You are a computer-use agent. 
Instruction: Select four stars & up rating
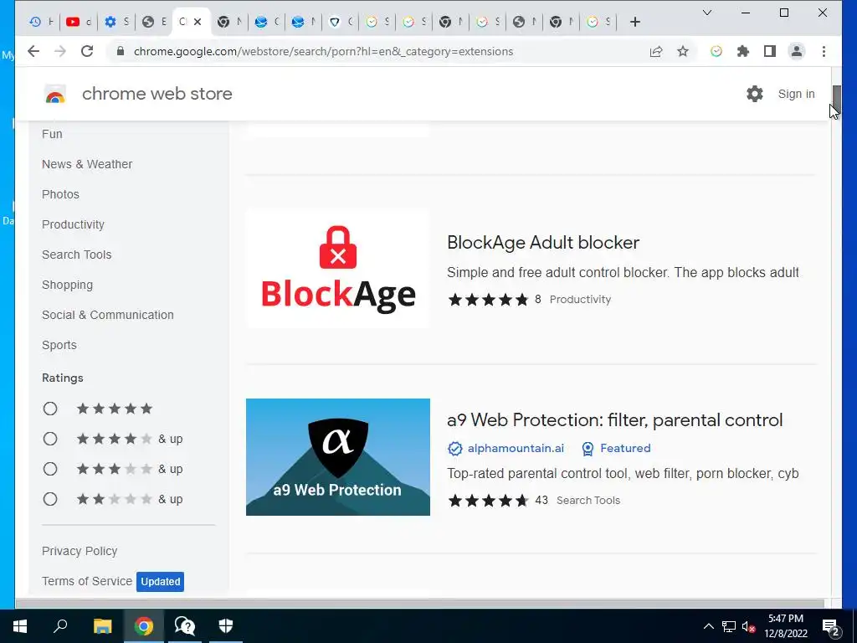coord(49,439)
